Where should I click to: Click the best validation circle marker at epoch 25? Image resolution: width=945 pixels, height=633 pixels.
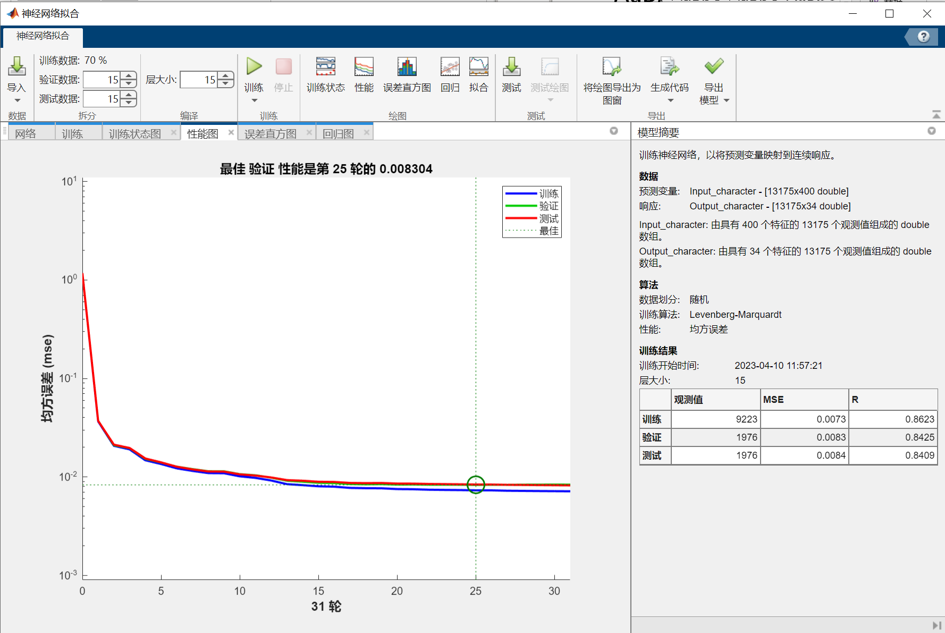(476, 484)
